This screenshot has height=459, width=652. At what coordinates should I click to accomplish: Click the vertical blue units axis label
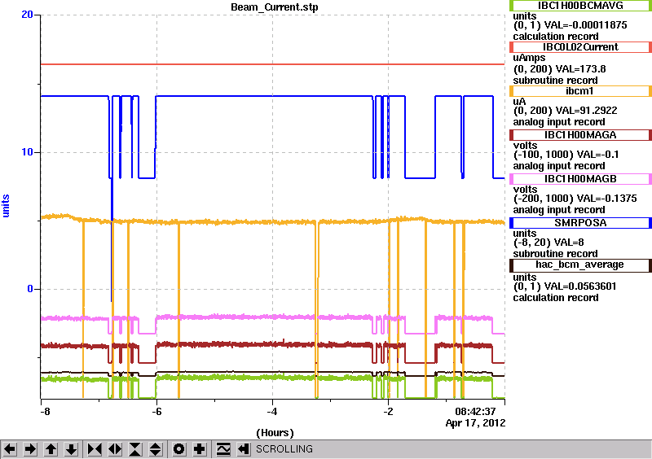click(x=6, y=206)
